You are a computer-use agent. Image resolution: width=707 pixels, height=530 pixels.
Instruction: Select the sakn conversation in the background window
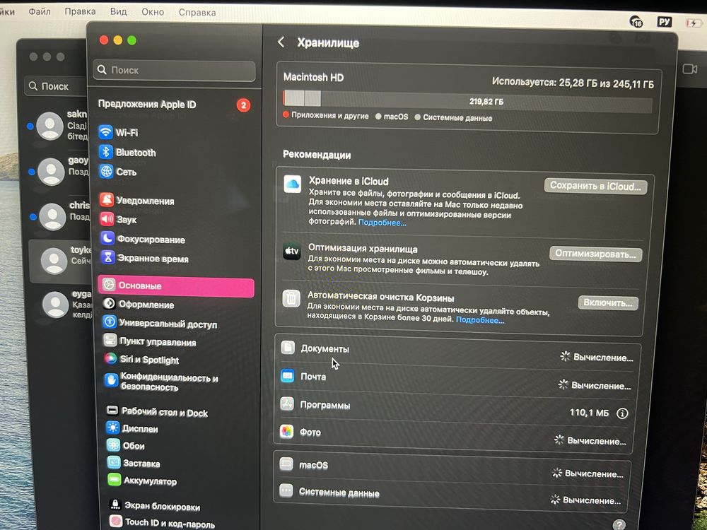pyautogui.click(x=57, y=126)
